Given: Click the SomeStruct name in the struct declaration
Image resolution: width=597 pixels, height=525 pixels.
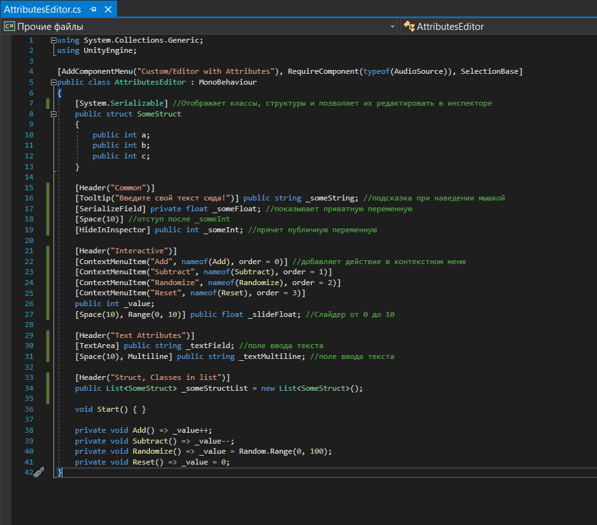Looking at the screenshot, I should click(159, 114).
